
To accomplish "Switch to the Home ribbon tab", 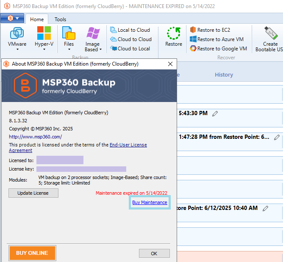I will (x=37, y=19).
